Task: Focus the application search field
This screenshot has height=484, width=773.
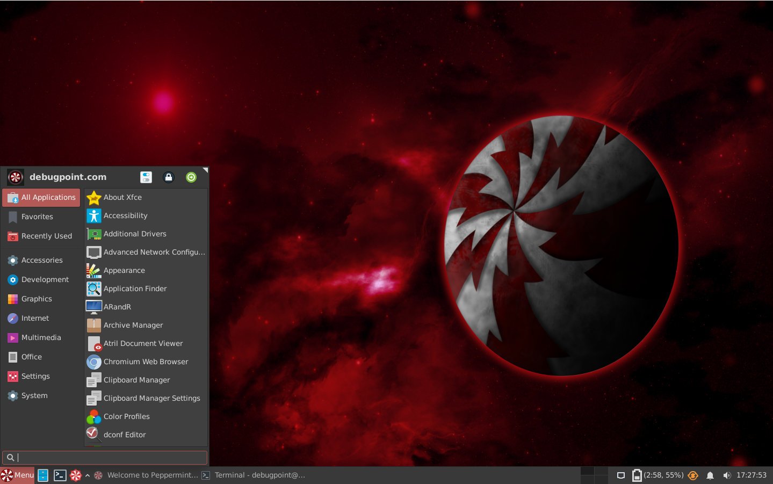Action: pos(105,457)
